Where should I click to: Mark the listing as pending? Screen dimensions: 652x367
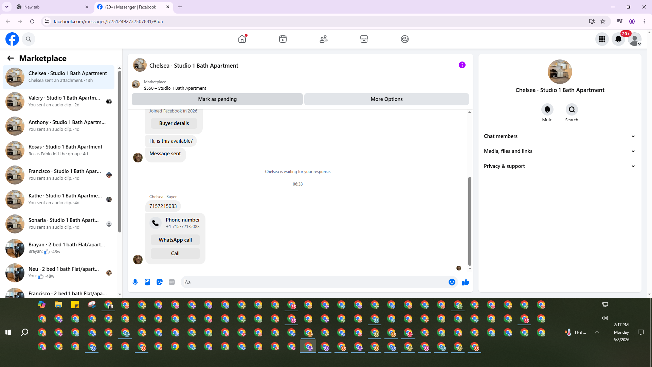tap(217, 99)
